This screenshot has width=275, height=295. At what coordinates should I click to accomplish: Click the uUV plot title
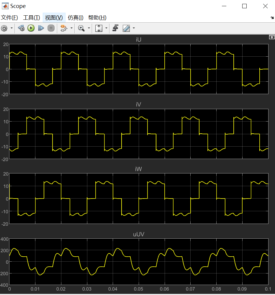click(139, 235)
